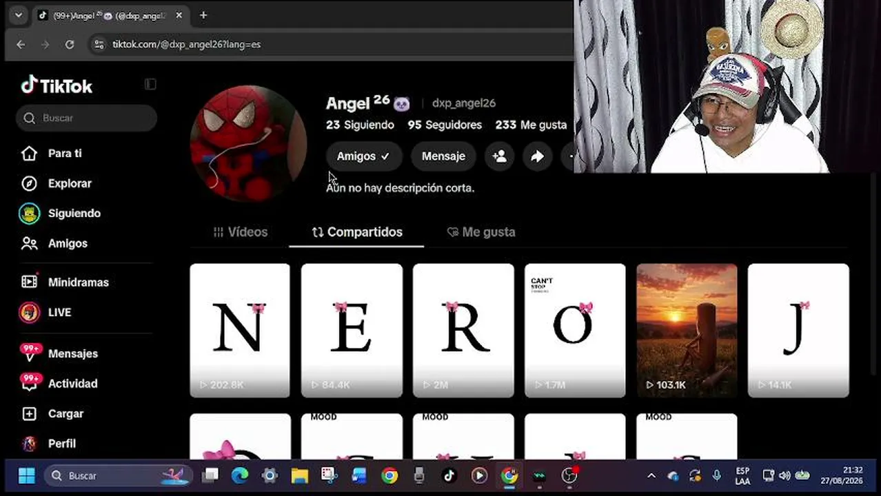Open File Explorer from taskbar
The image size is (881, 496).
(299, 475)
